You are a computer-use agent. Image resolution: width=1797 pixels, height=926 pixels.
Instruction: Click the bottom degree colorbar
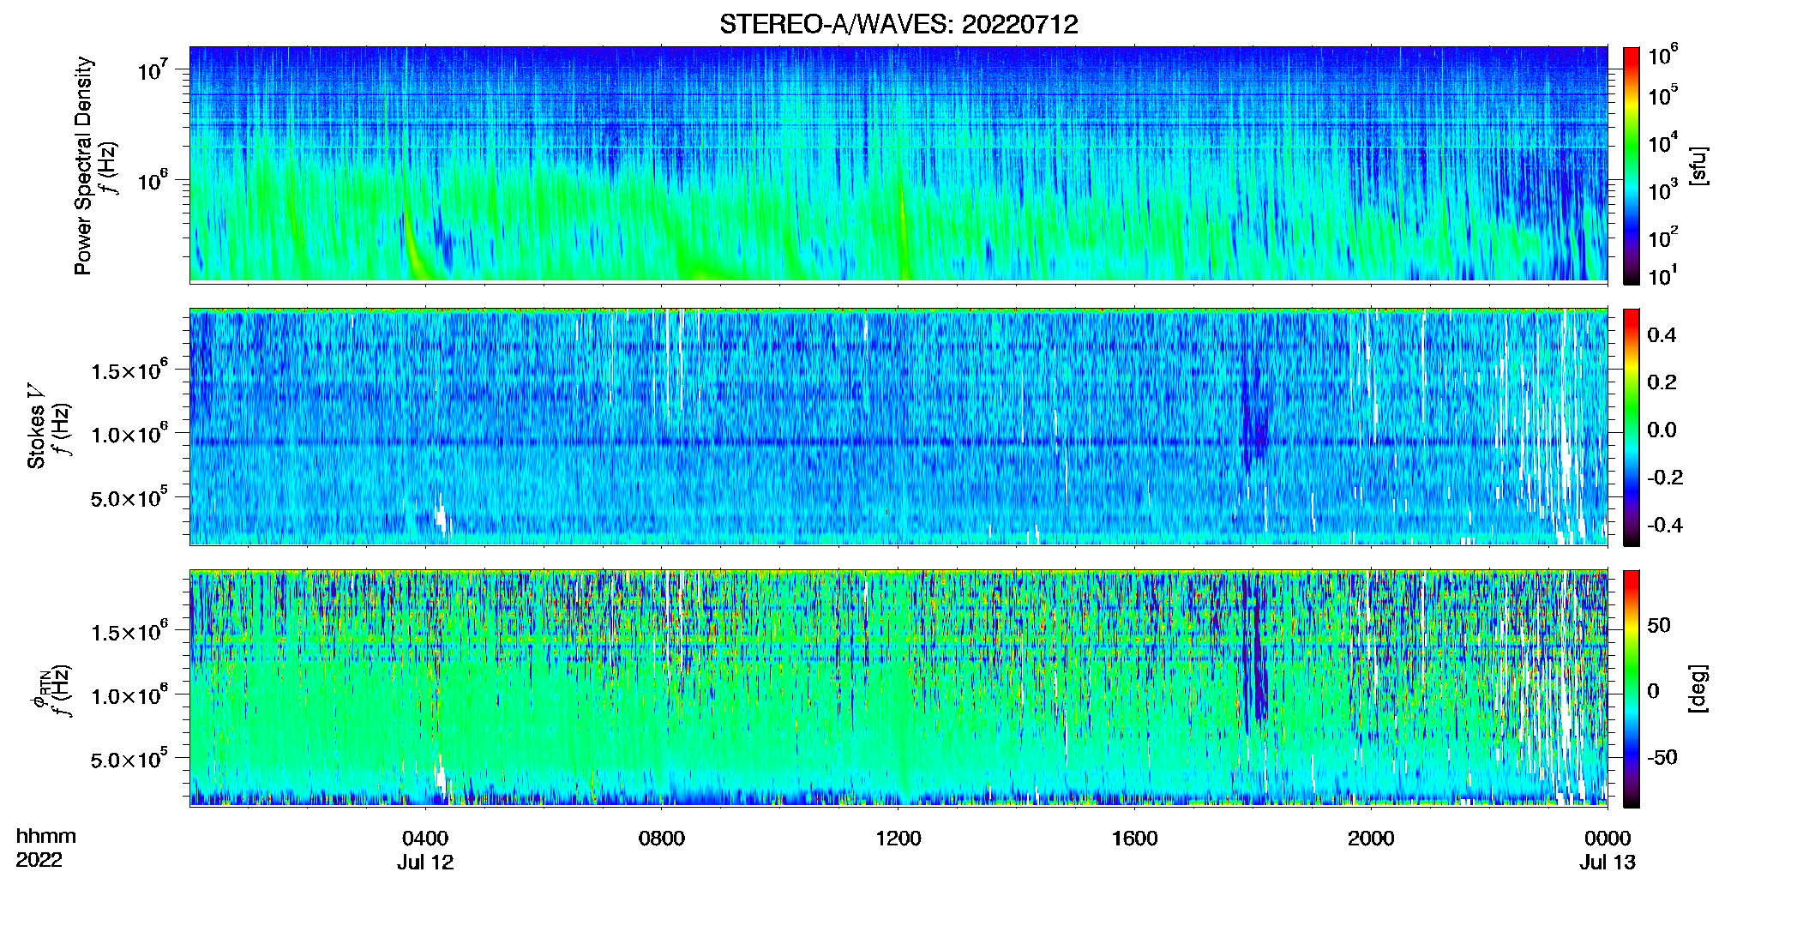(x=1631, y=688)
